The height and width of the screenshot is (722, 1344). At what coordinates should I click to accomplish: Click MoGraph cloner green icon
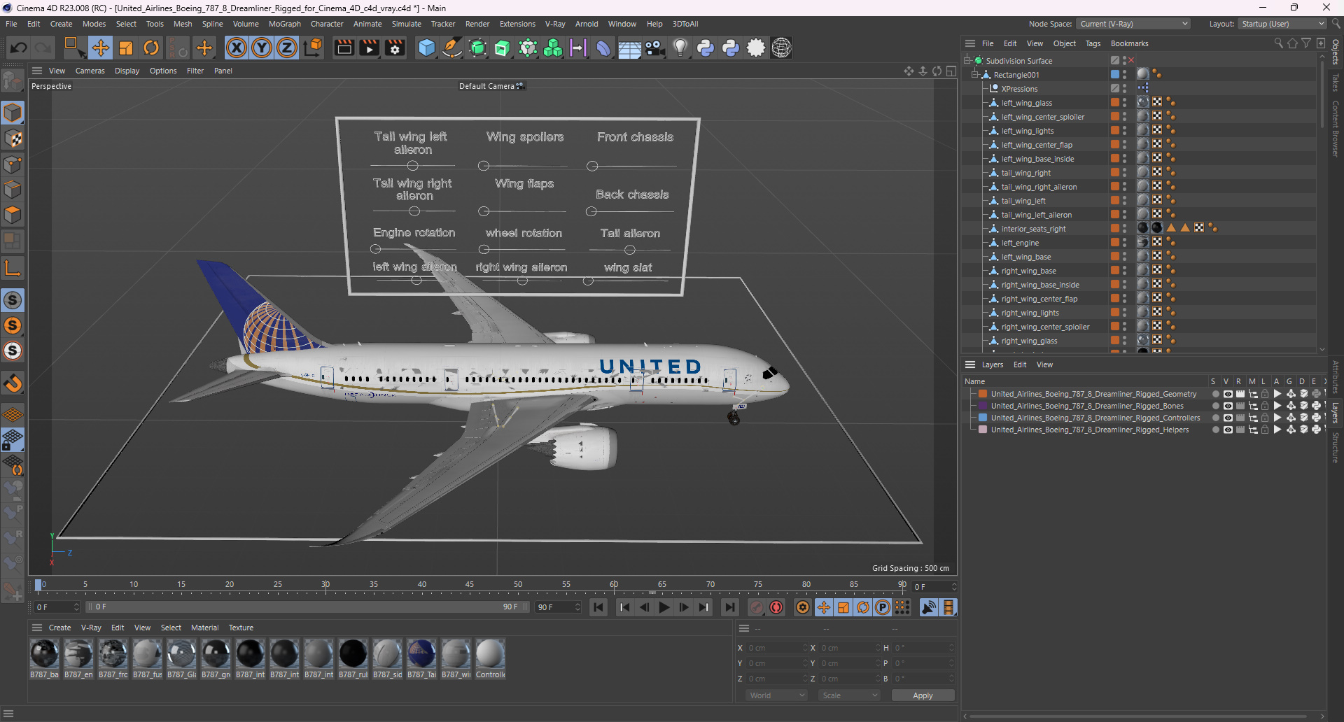click(553, 48)
